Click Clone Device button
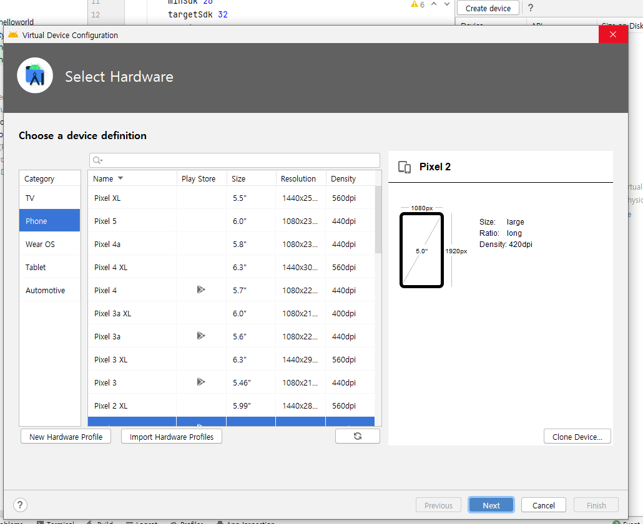Viewport: 643px width, 524px height. point(577,437)
